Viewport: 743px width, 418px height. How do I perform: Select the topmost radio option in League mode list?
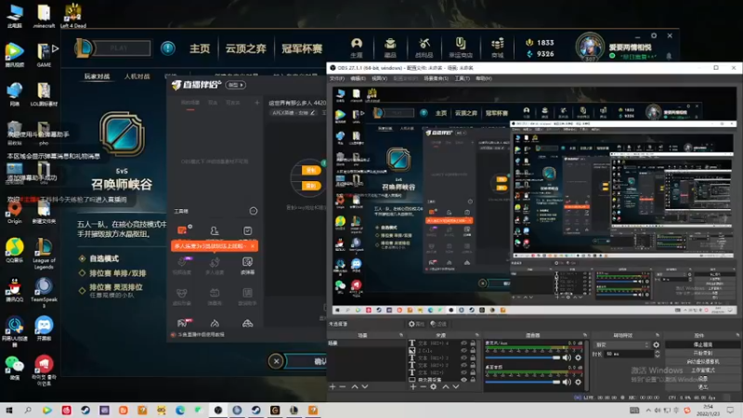pos(82,258)
